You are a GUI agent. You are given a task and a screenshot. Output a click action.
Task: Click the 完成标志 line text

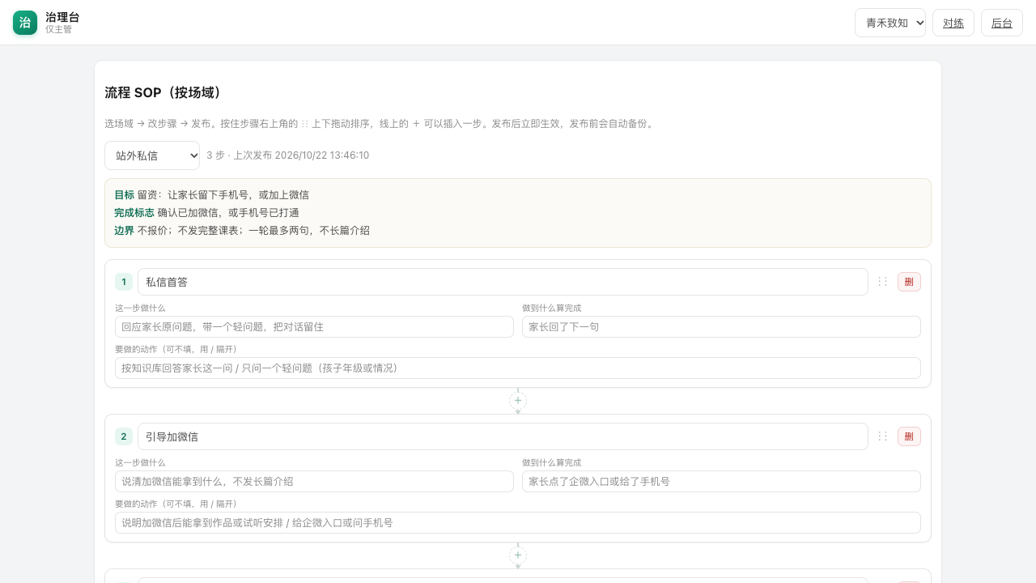tap(206, 213)
